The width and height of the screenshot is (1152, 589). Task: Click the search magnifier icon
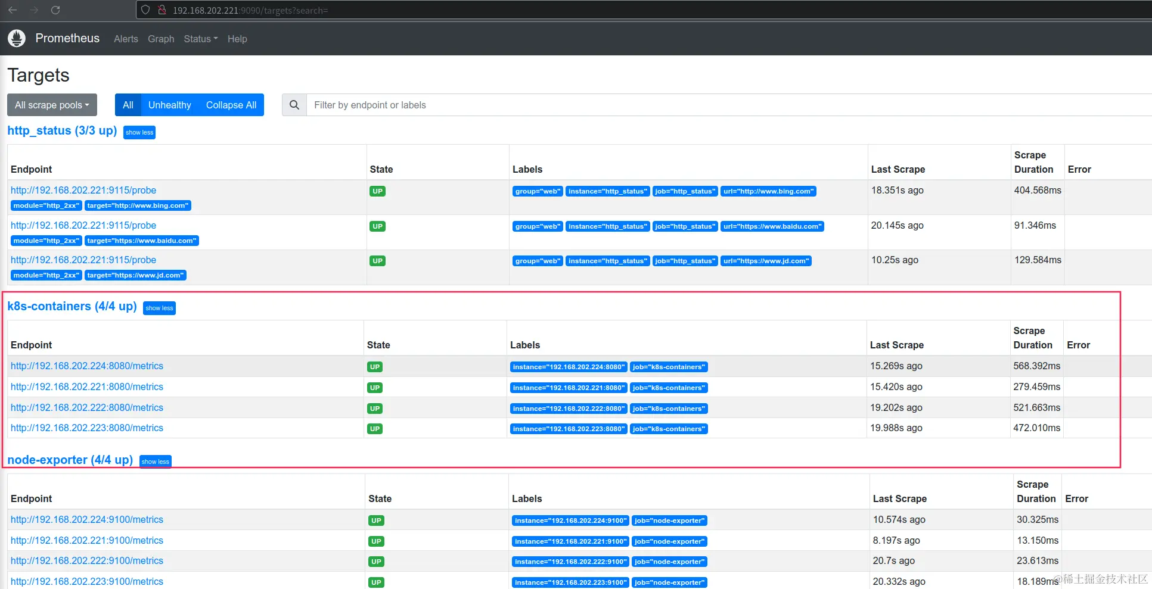coord(294,105)
